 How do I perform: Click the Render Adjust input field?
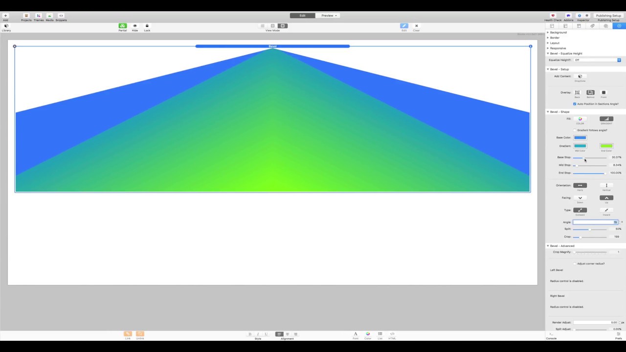click(596, 322)
